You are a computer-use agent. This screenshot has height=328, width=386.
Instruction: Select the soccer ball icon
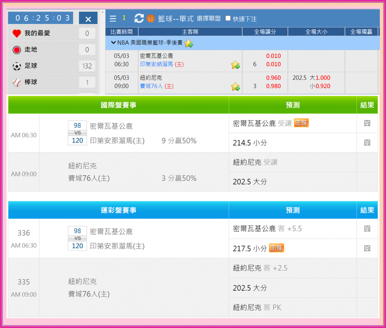(x=17, y=66)
